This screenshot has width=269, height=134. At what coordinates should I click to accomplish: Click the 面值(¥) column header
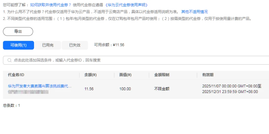125,75
